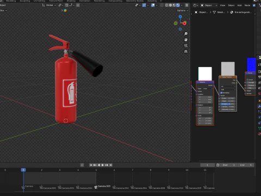This screenshot has width=261, height=196.
Task: Open the Options dropdown in the viewport
Action: 183,10
